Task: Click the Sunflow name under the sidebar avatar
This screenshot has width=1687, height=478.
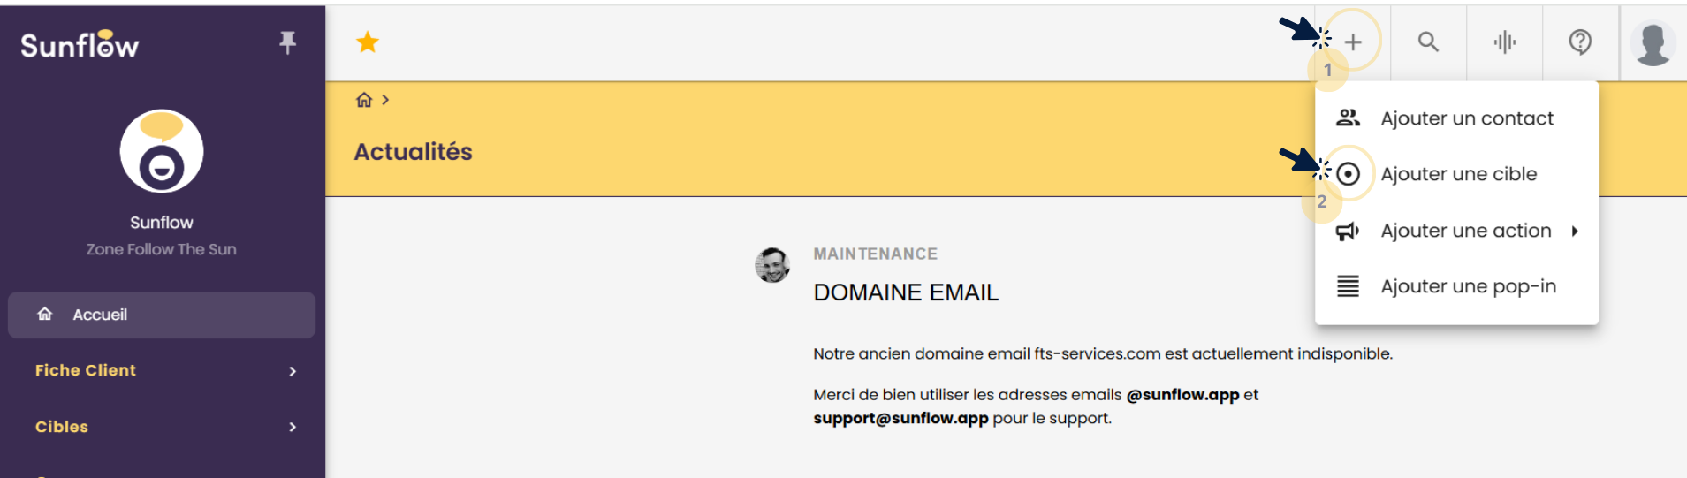Action: tap(162, 223)
